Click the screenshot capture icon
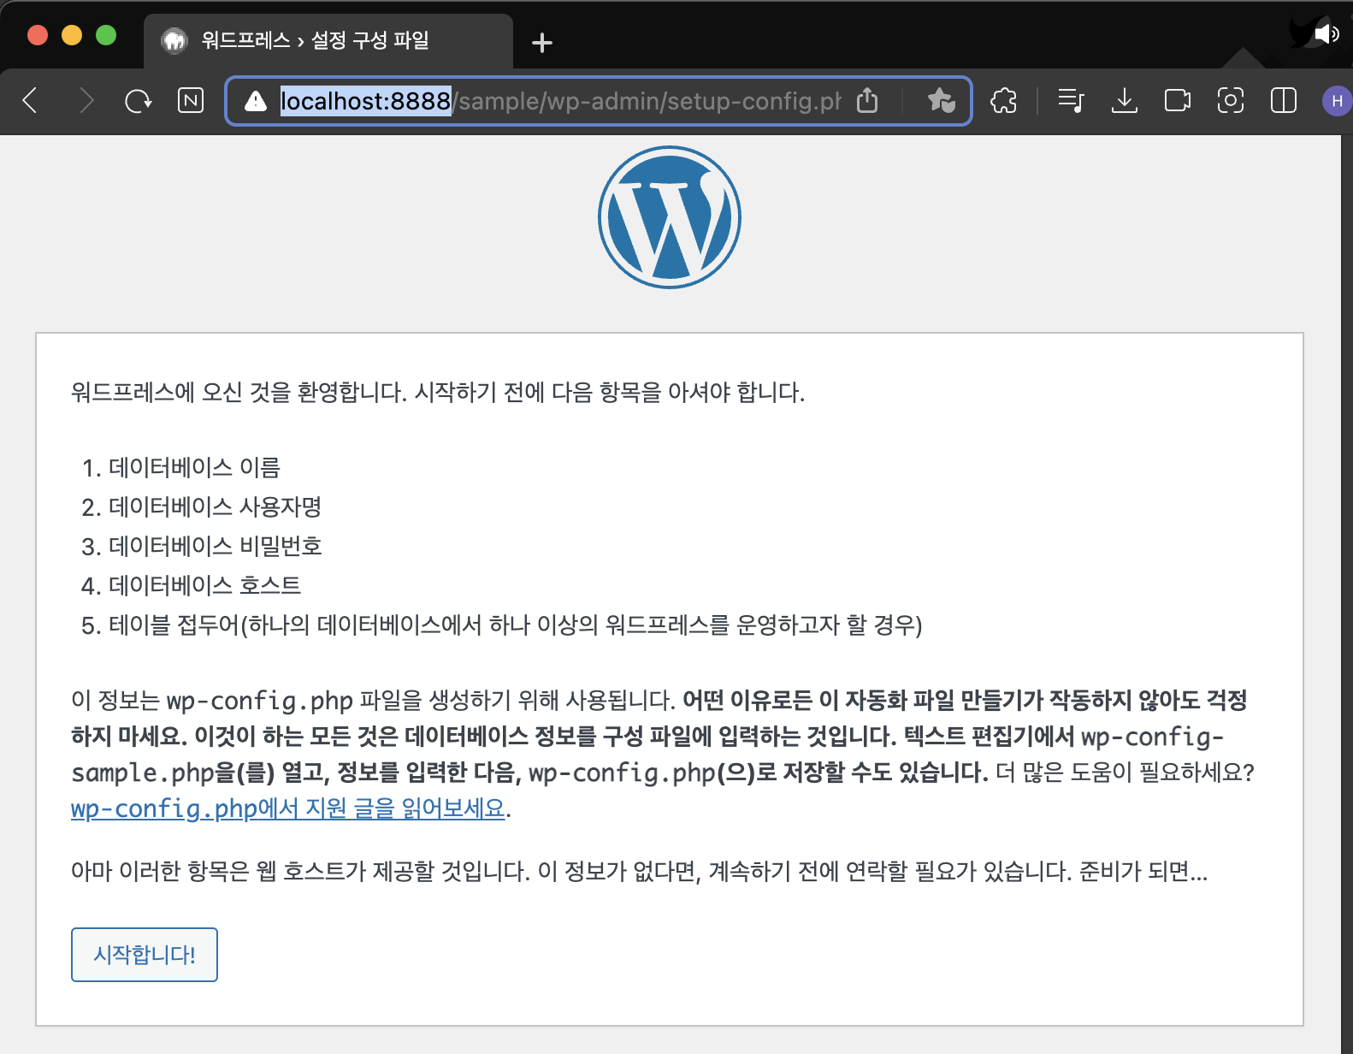 1231,101
